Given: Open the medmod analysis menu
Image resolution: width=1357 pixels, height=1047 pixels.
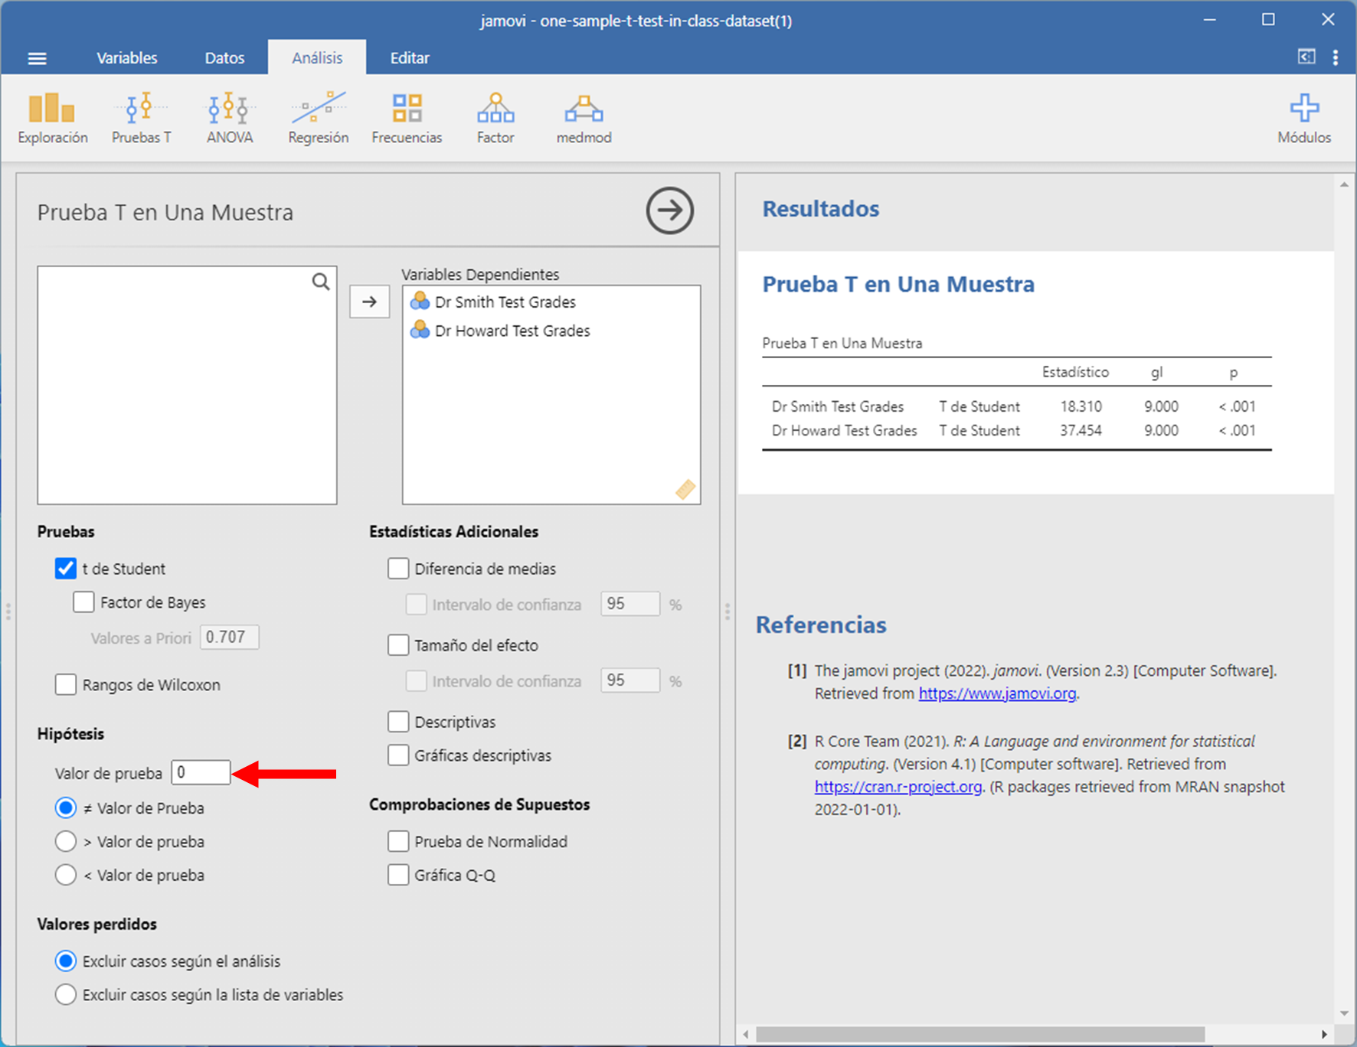Looking at the screenshot, I should coord(584,118).
